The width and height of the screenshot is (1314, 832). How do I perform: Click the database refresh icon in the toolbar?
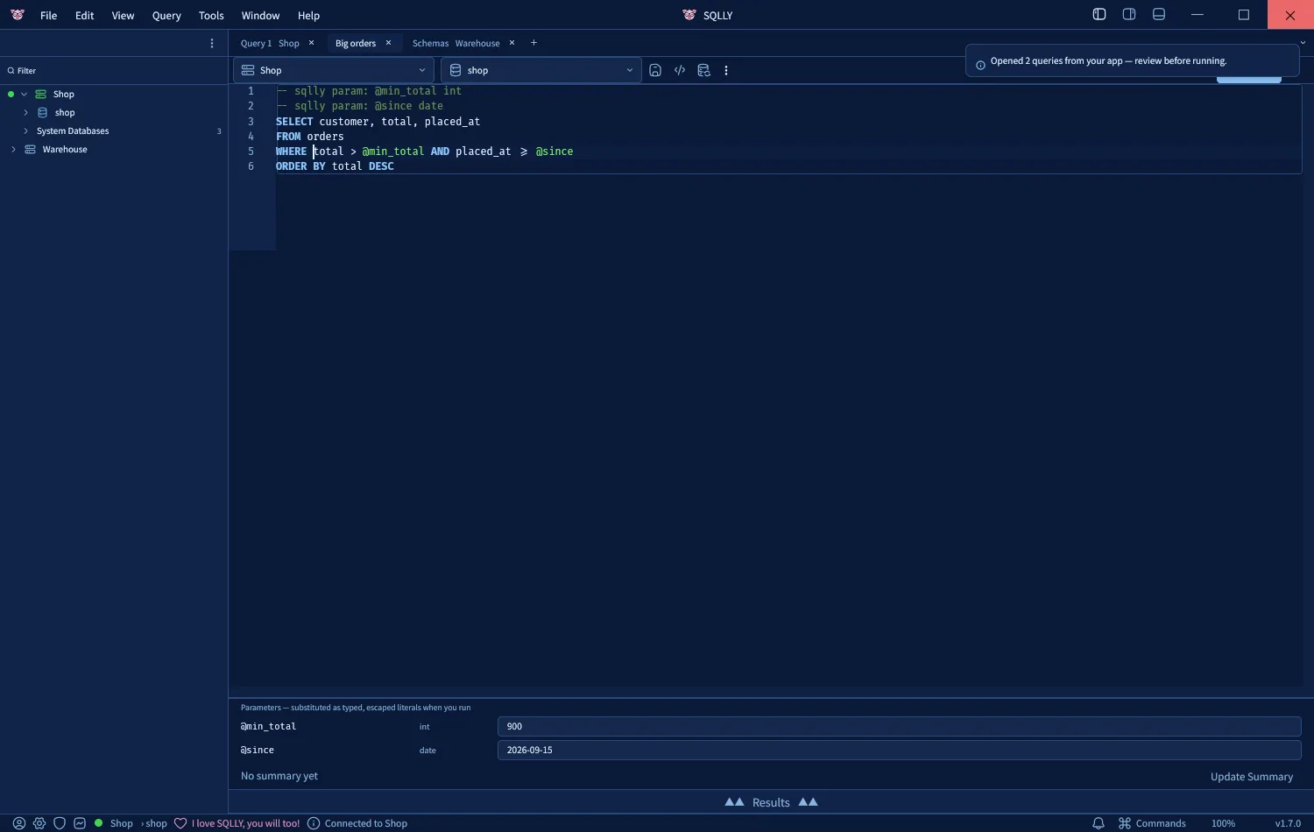tap(703, 70)
